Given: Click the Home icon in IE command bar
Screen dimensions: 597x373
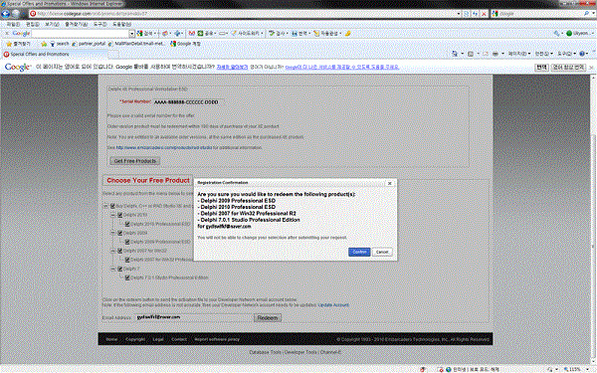Looking at the screenshot, I should [x=455, y=54].
